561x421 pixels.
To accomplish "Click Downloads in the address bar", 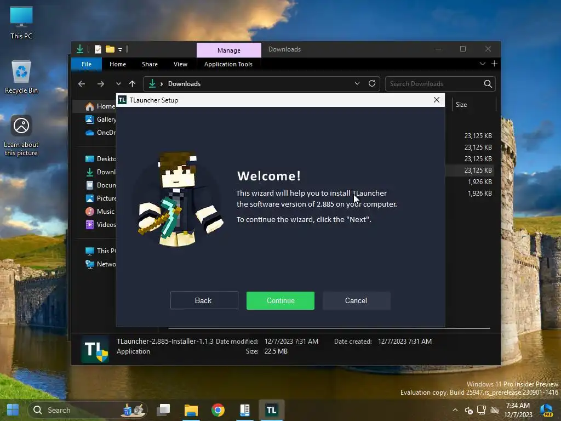I will click(184, 84).
